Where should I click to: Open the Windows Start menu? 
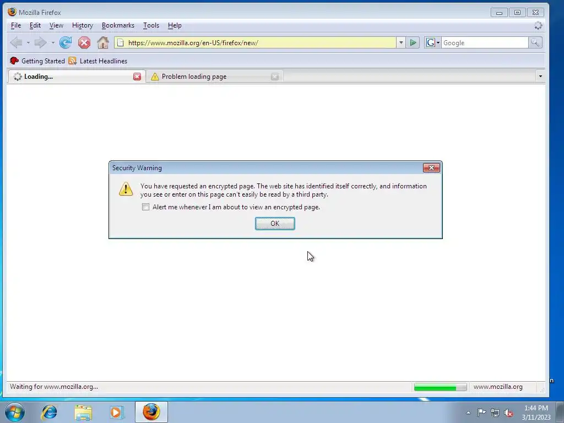pyautogui.click(x=15, y=412)
